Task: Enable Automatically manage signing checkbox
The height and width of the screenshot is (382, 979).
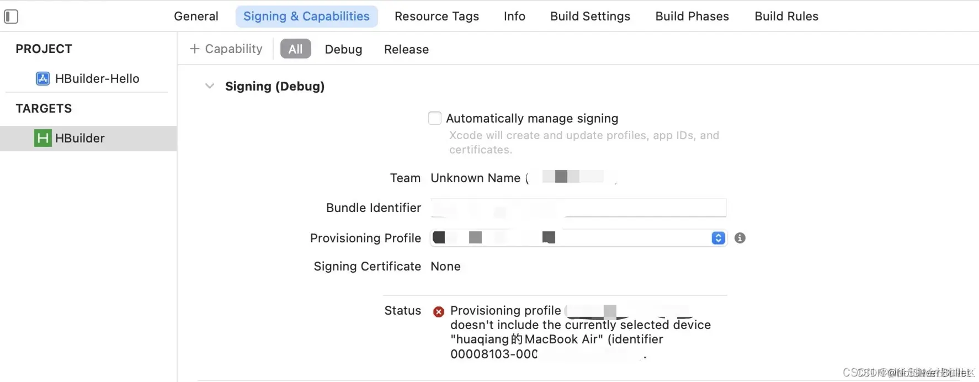Action: (435, 118)
